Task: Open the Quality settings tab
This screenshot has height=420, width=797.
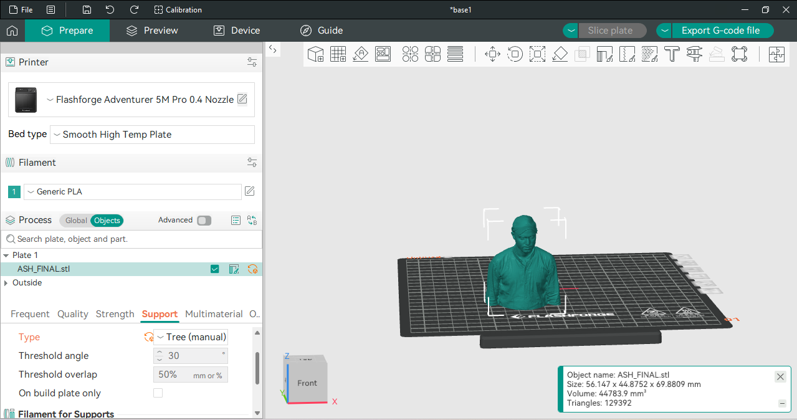Action: [x=73, y=314]
